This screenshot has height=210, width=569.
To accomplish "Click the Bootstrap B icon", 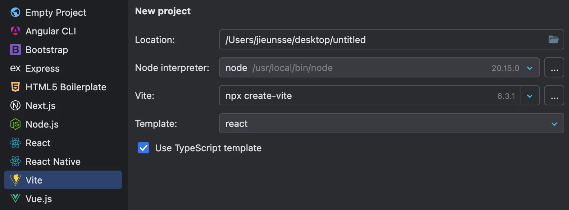I will [x=15, y=50].
